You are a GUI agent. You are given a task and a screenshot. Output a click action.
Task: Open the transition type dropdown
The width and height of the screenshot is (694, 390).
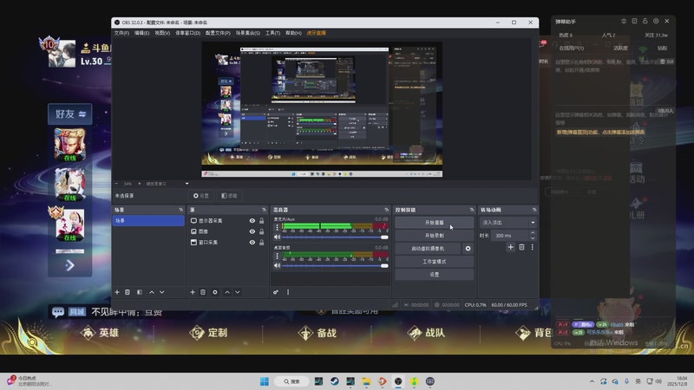coord(508,223)
